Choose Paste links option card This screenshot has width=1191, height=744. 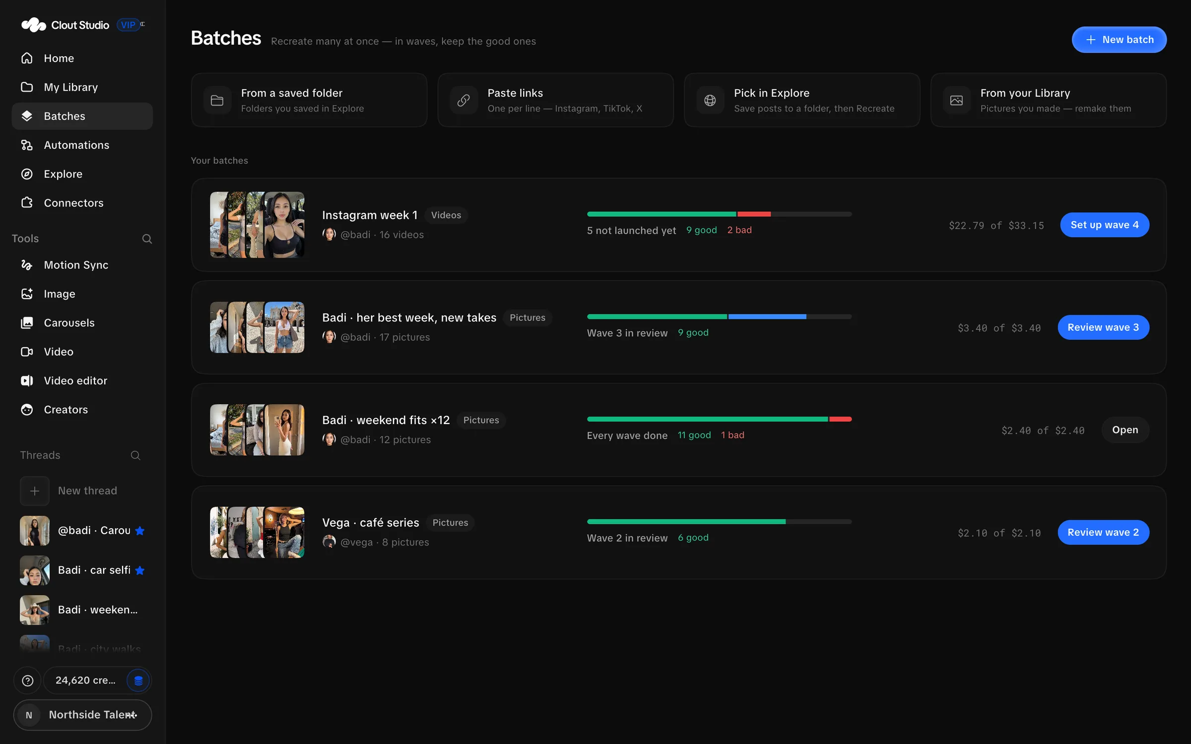[x=555, y=100]
